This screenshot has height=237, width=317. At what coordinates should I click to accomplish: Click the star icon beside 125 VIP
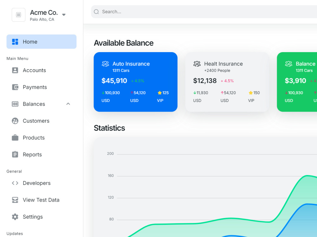tap(160, 93)
